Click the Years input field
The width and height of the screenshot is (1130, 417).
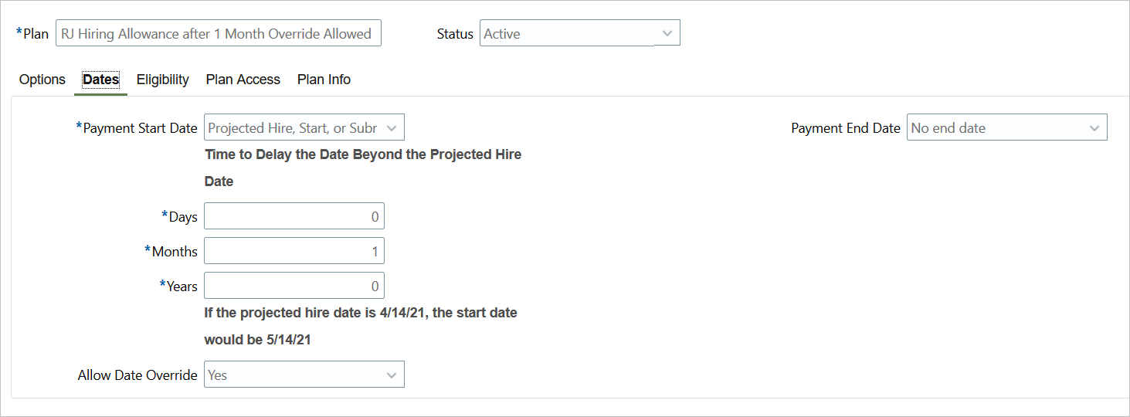tap(294, 286)
